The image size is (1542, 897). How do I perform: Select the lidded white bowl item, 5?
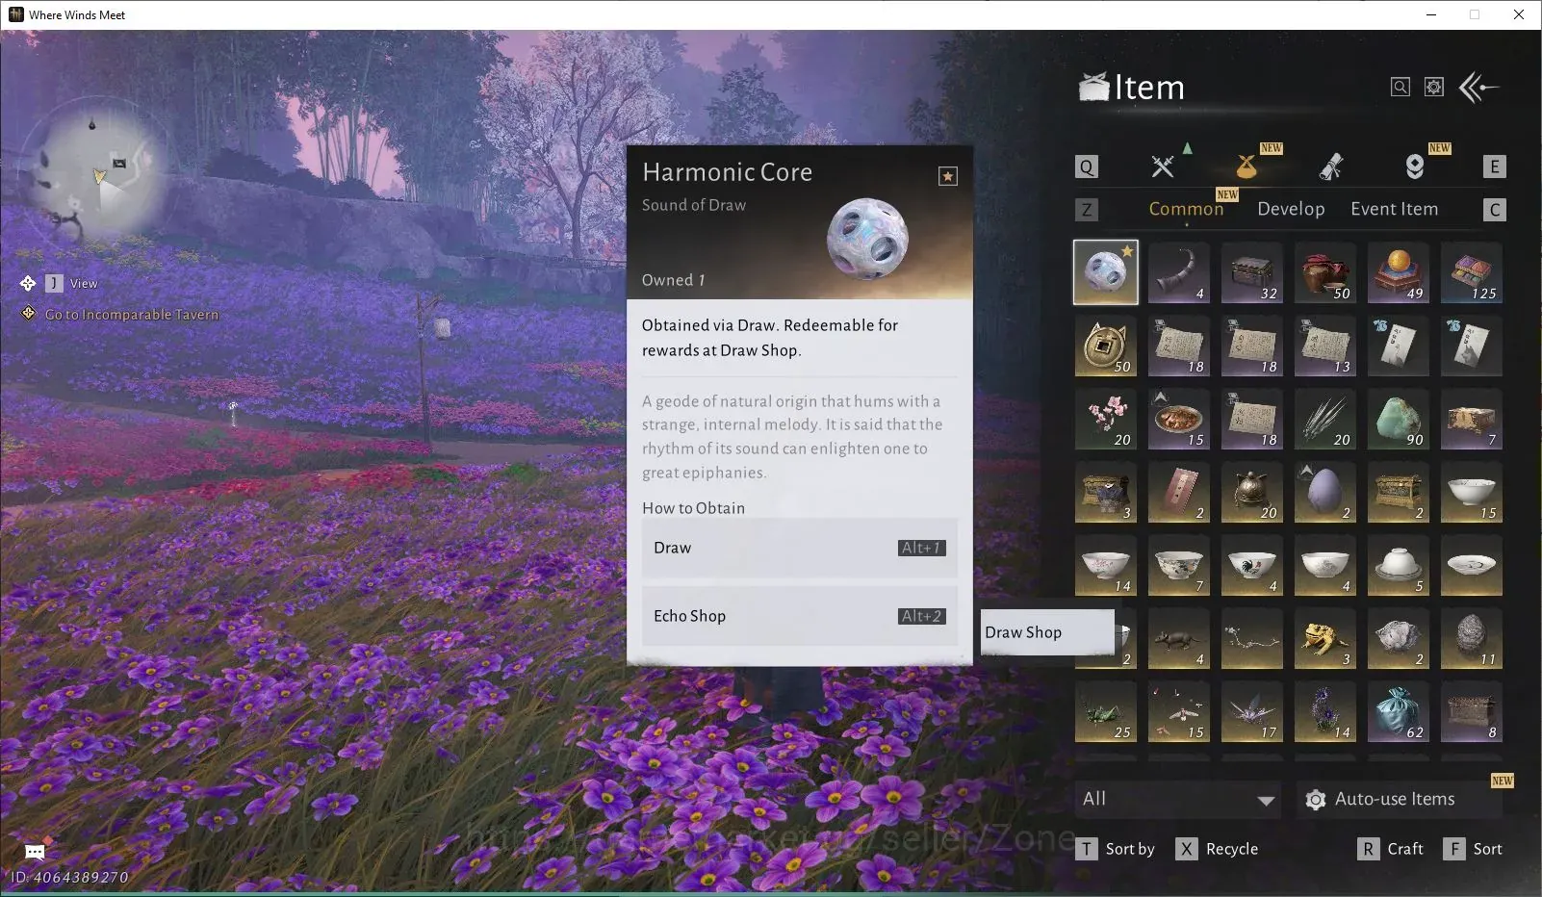[x=1399, y=565]
